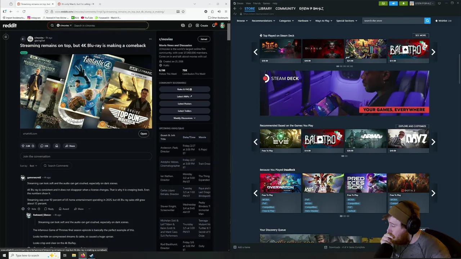Open Steam store Browse dropdown

(242, 21)
